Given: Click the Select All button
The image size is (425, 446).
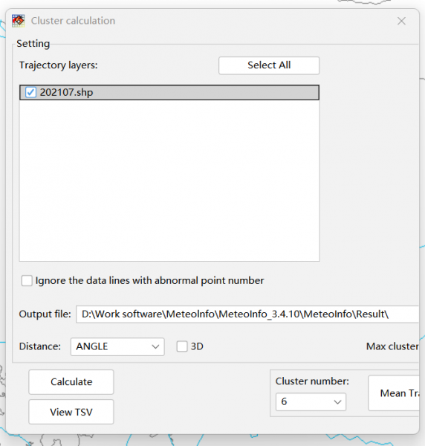Looking at the screenshot, I should tap(269, 65).
